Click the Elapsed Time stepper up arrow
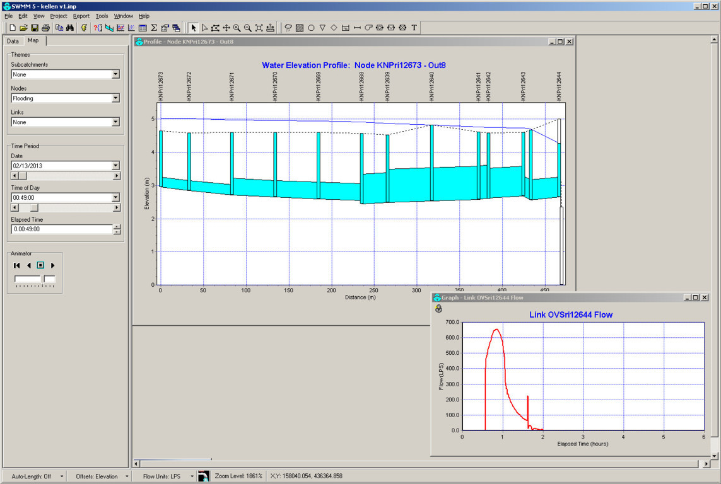This screenshot has width=721, height=484. click(116, 227)
